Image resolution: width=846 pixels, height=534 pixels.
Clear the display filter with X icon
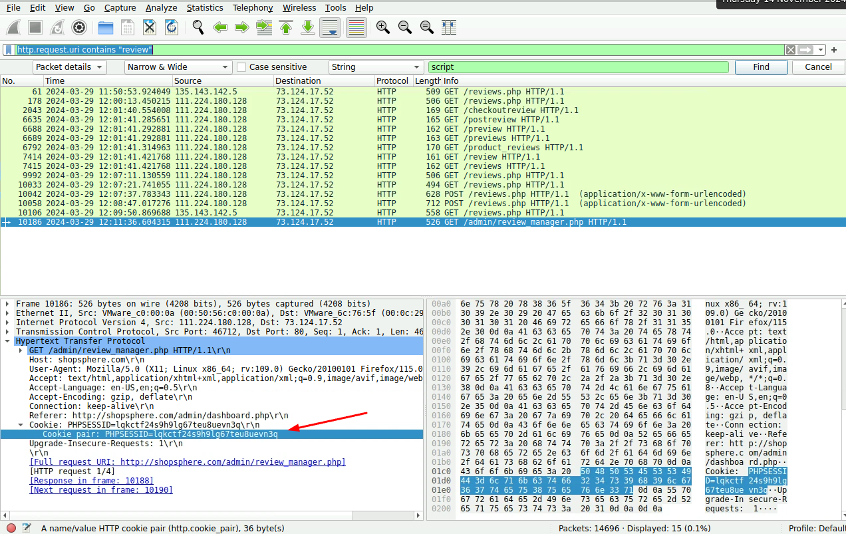790,50
